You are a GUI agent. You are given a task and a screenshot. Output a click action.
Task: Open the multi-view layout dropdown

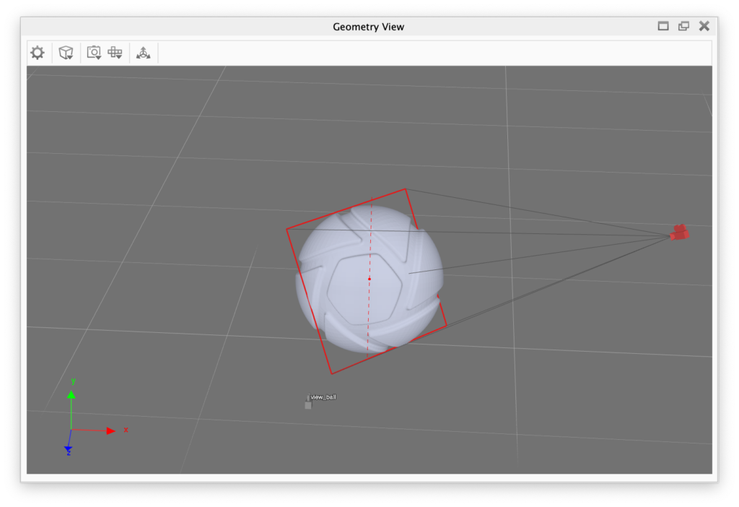pyautogui.click(x=115, y=53)
